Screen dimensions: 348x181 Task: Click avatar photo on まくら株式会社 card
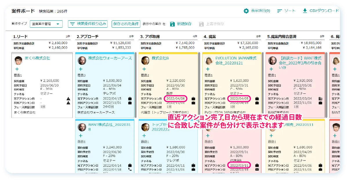pyautogui.click(x=18, y=60)
